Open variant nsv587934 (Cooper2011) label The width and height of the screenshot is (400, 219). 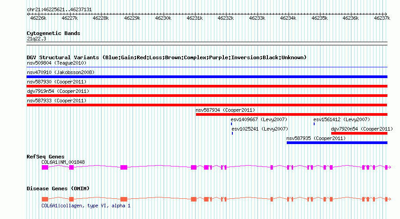click(225, 110)
